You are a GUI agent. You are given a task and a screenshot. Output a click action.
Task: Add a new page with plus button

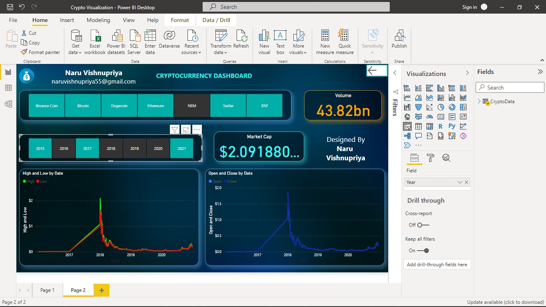point(102,290)
